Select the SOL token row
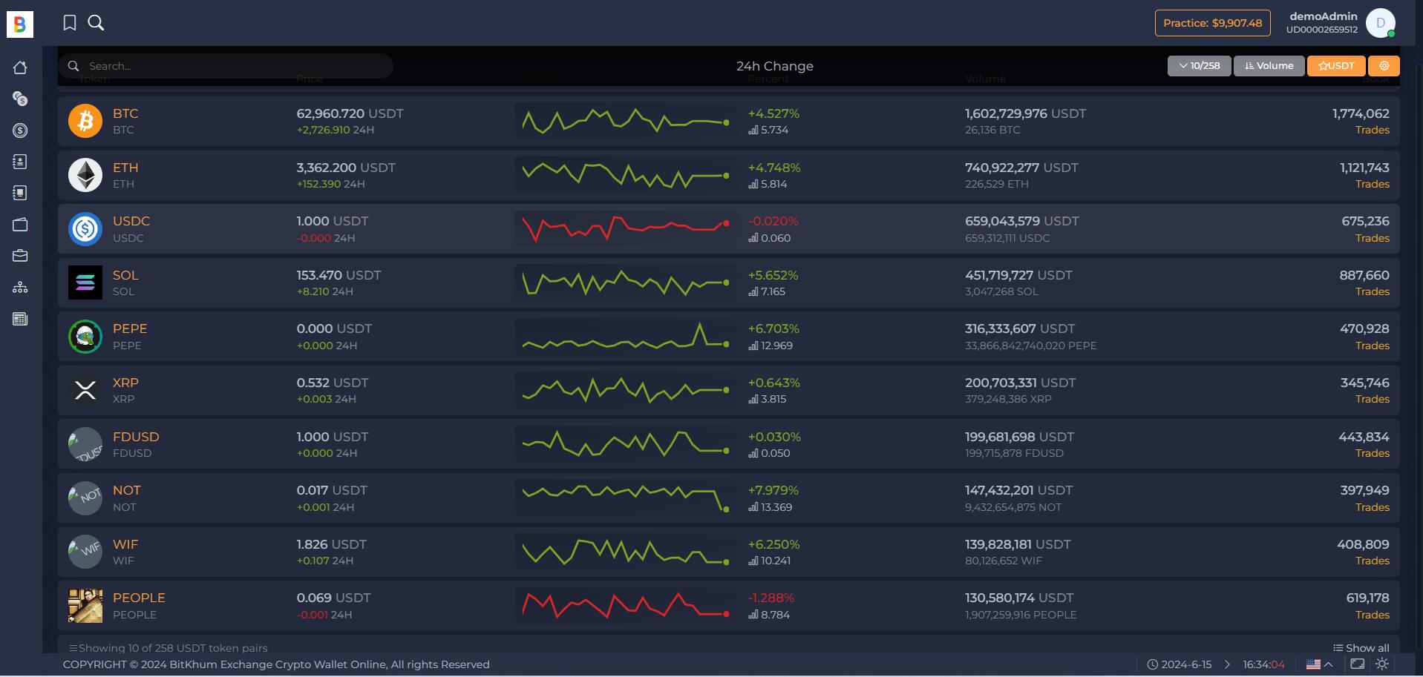This screenshot has height=677, width=1423. pos(729,283)
